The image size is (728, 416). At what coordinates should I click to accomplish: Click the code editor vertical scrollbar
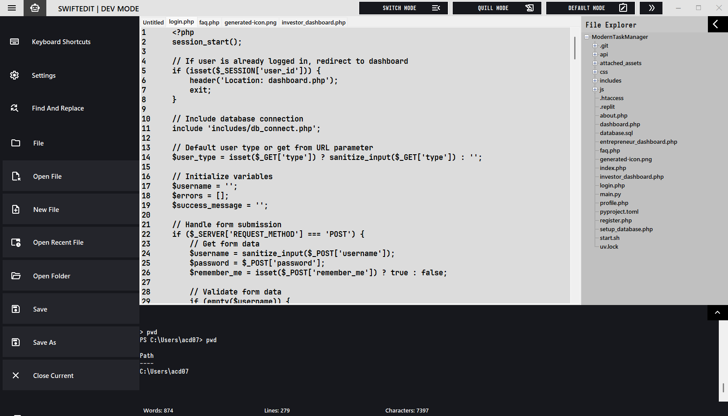pos(575,48)
